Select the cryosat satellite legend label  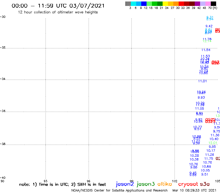pyautogui.click(x=188, y=184)
